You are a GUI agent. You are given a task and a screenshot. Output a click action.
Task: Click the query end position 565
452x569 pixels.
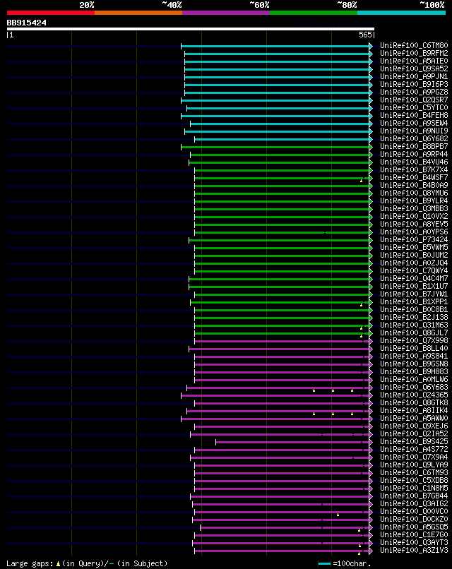(365, 35)
